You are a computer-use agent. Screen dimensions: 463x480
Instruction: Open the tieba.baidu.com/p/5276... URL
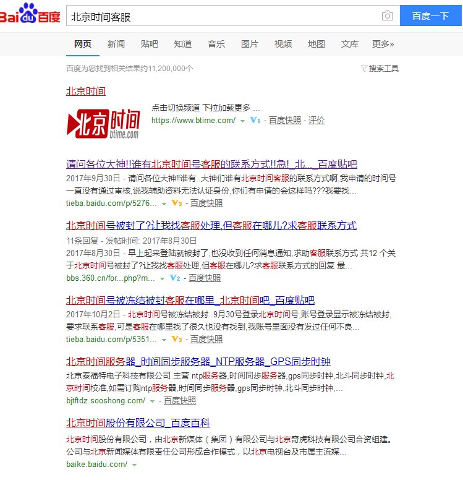[111, 204]
